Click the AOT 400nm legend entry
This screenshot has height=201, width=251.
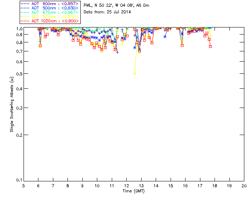click(50, 4)
